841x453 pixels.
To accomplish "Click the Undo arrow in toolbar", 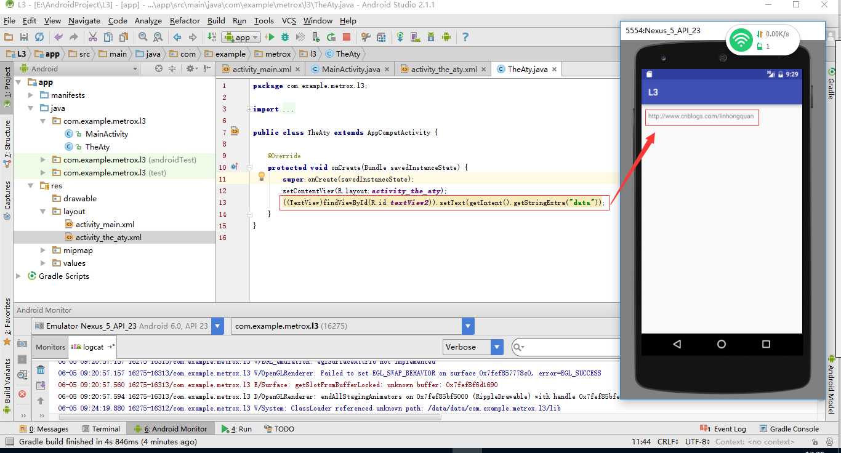I will click(59, 37).
